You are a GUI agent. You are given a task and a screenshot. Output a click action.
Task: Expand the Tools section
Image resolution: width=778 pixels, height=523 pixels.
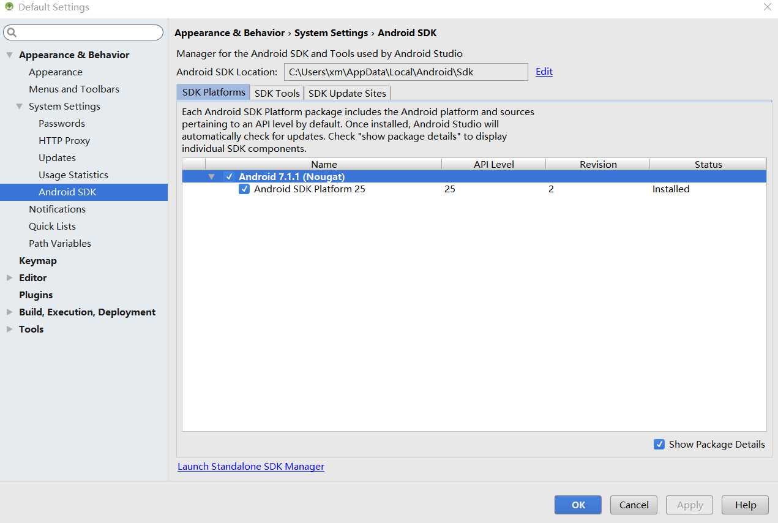tap(9, 329)
